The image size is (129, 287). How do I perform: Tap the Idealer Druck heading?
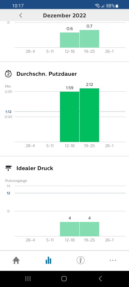(x=35, y=168)
